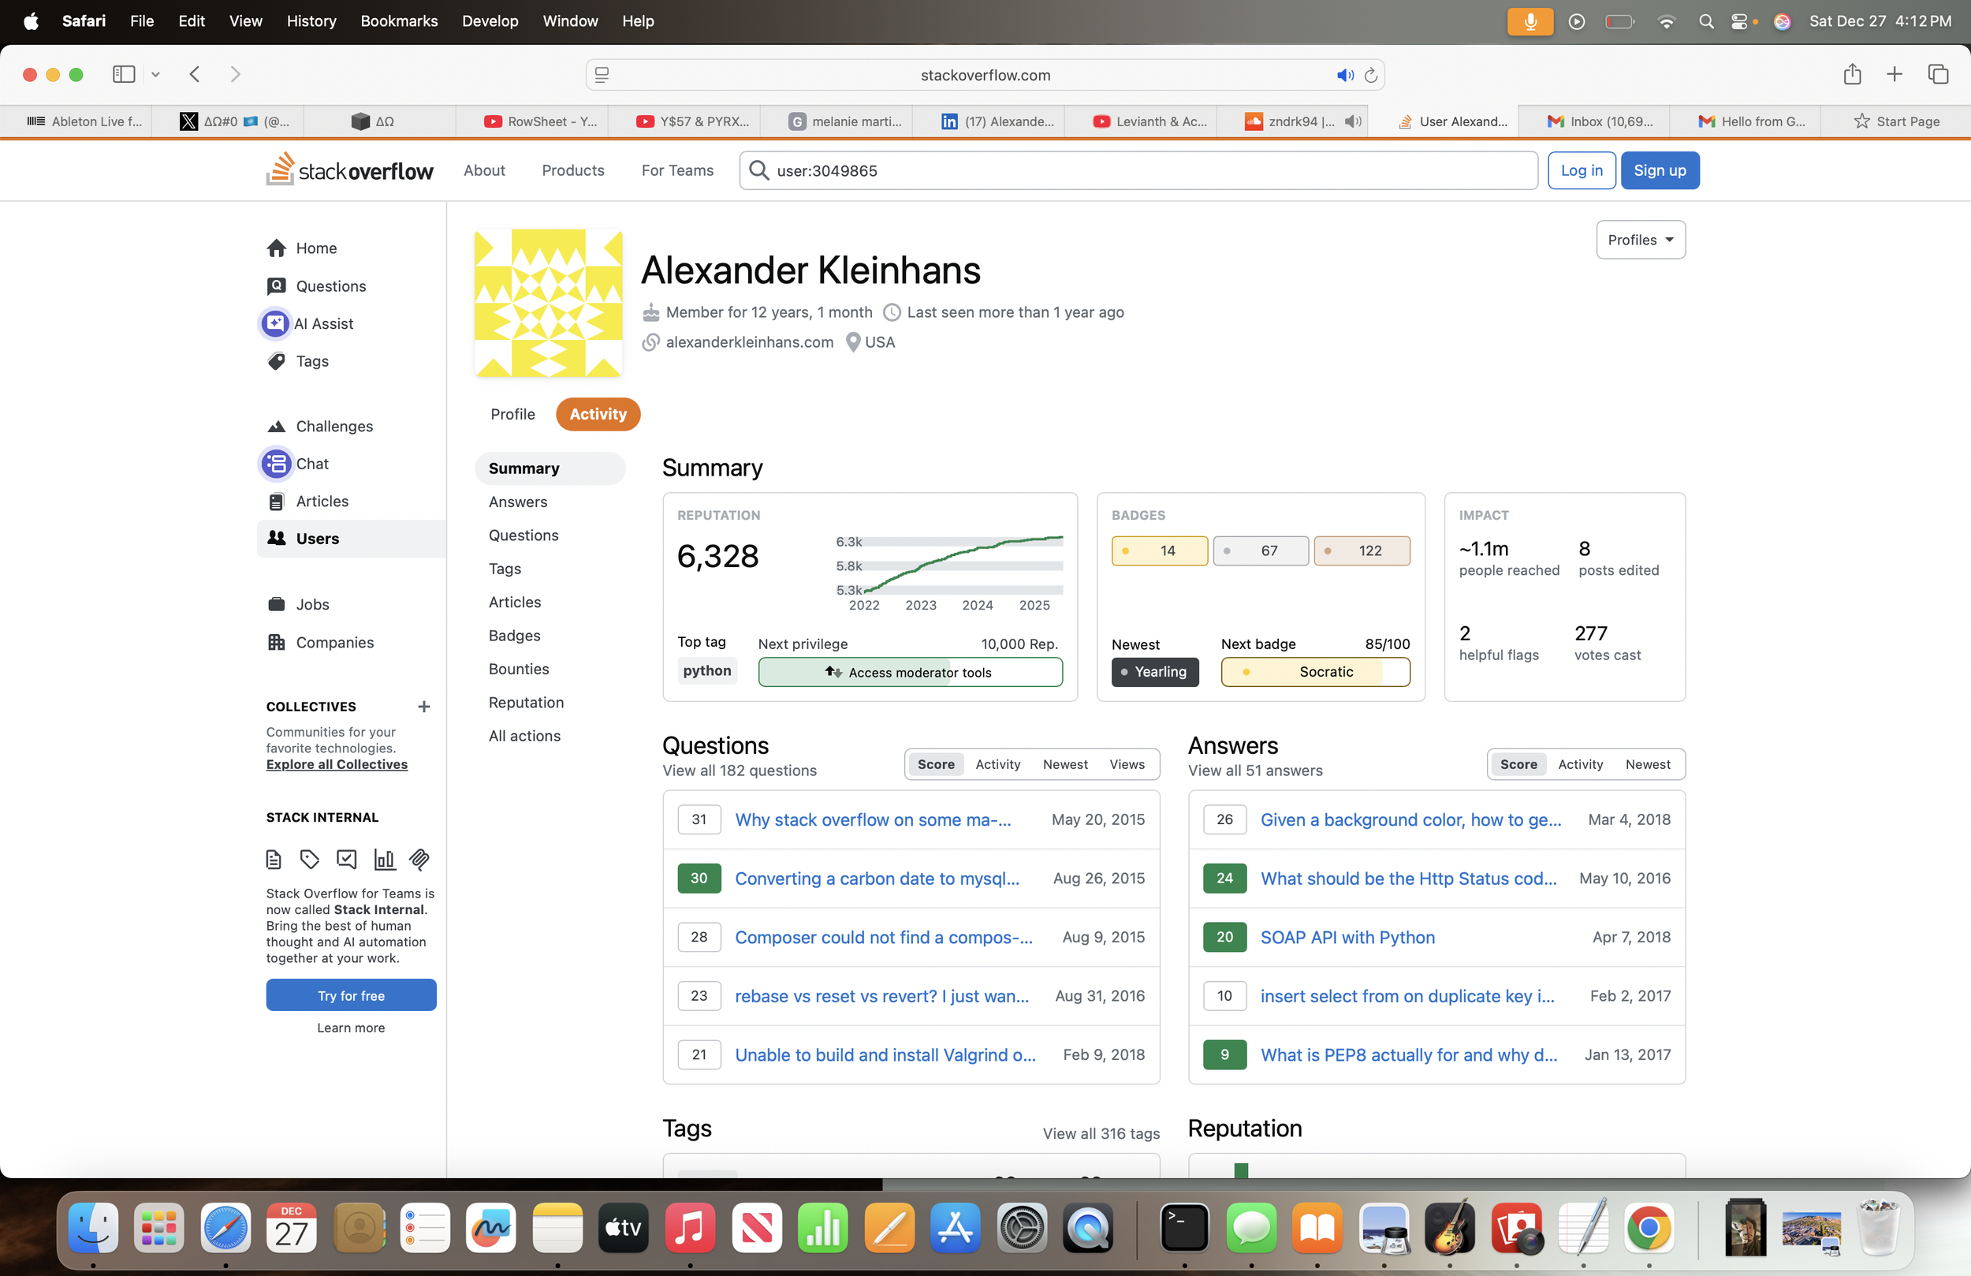Open AI Assist from the sidebar icon
Screen dimensions: 1971x1276
pyautogui.click(x=275, y=323)
